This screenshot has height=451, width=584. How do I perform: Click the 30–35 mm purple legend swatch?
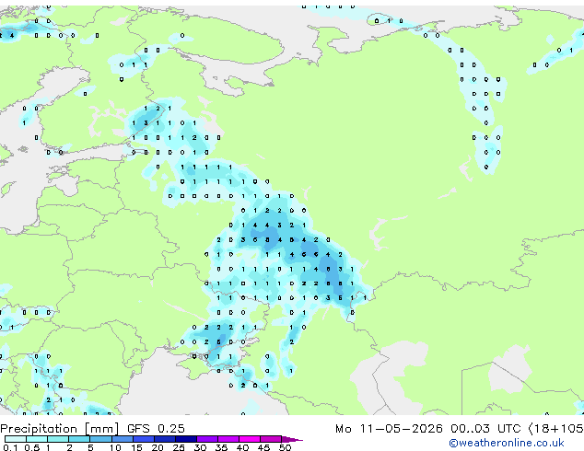click(x=207, y=439)
